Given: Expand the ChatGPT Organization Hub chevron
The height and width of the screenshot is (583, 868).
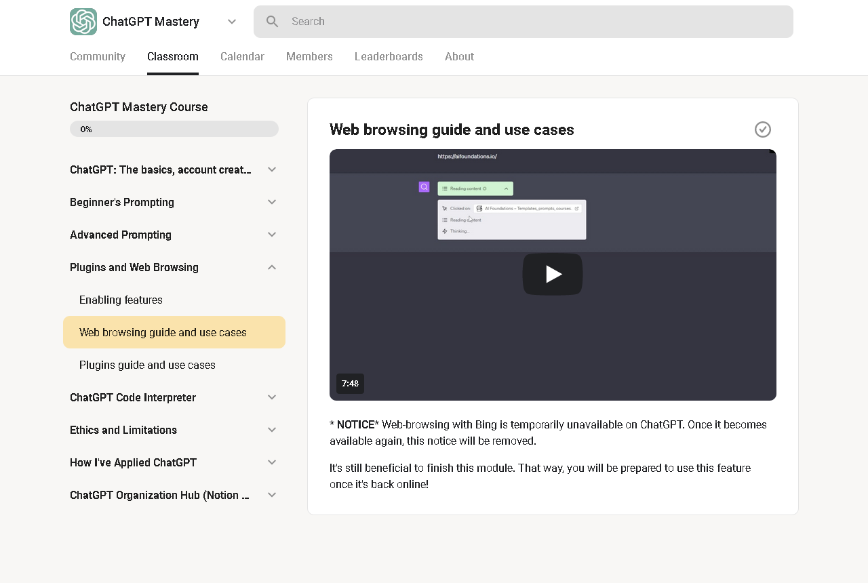Looking at the screenshot, I should coord(272,495).
